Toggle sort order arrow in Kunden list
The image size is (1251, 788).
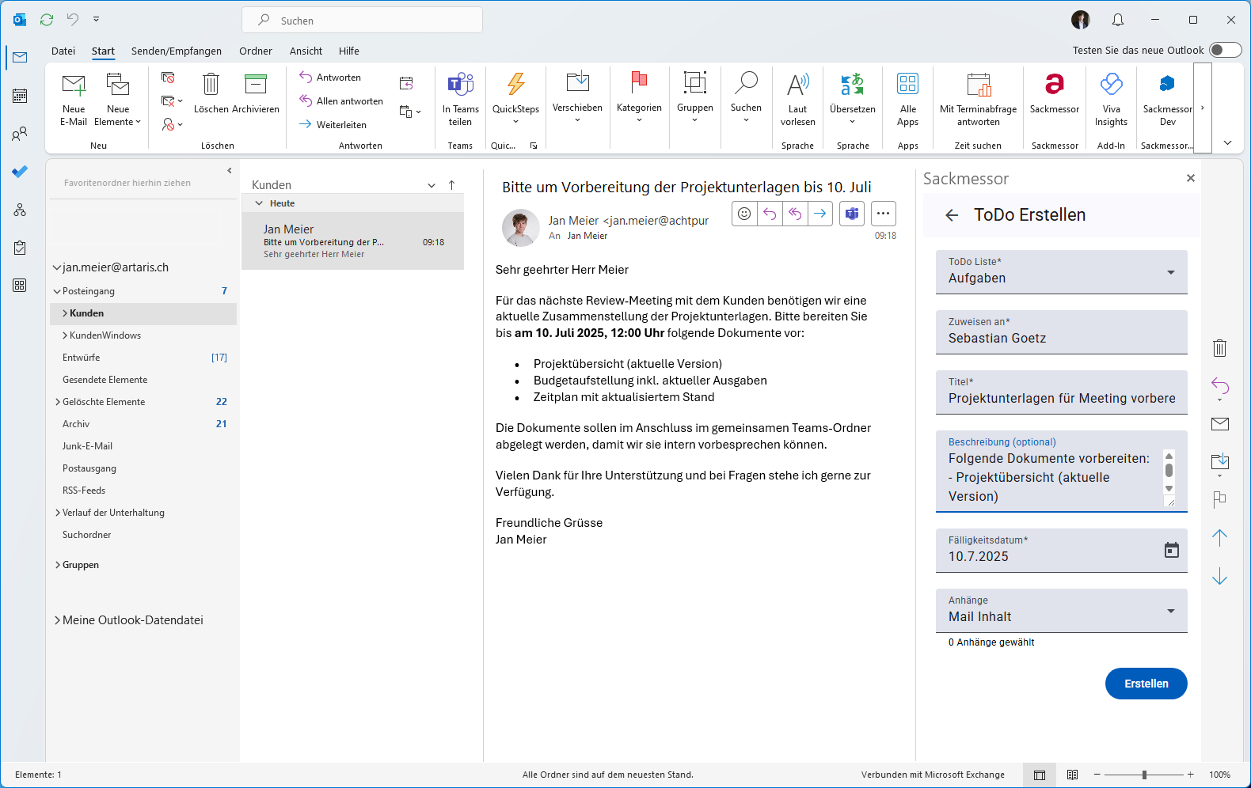point(452,185)
